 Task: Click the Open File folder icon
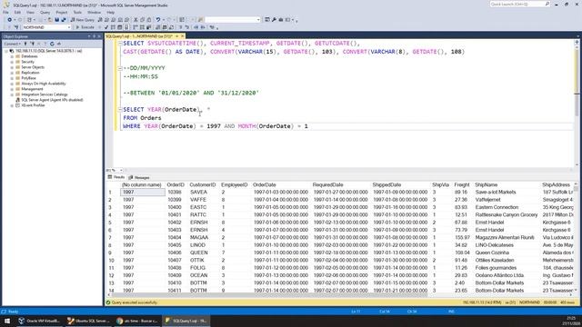(50, 20)
